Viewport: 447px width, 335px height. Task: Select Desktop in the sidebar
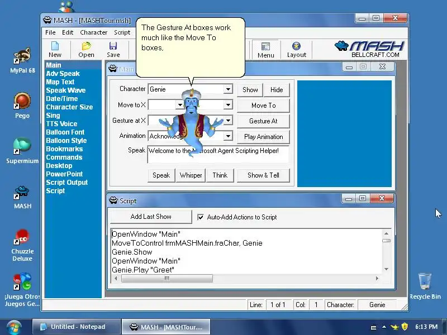point(59,165)
